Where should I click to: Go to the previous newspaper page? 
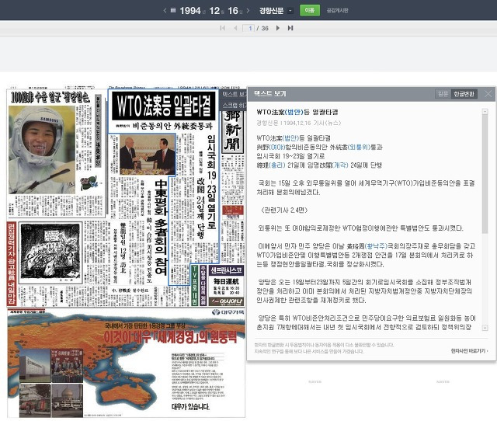click(x=235, y=28)
